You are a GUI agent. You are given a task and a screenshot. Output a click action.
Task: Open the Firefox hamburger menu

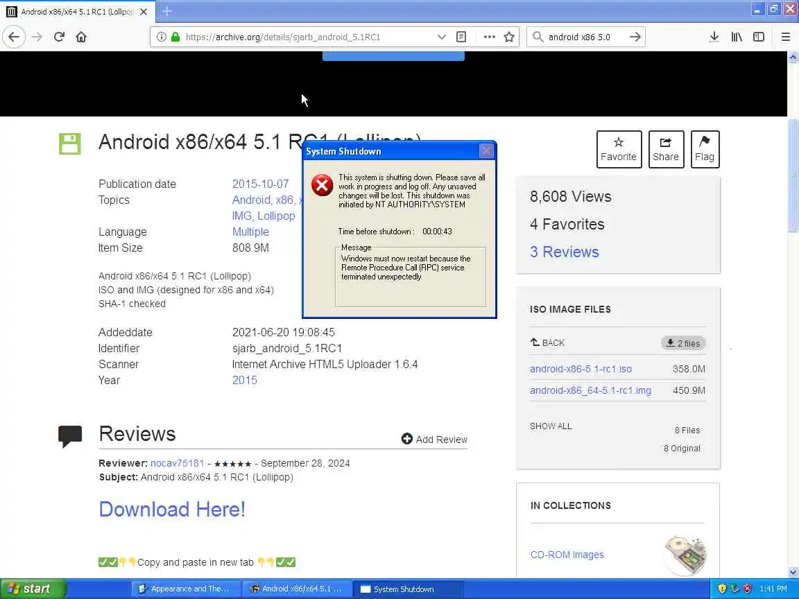click(x=786, y=37)
